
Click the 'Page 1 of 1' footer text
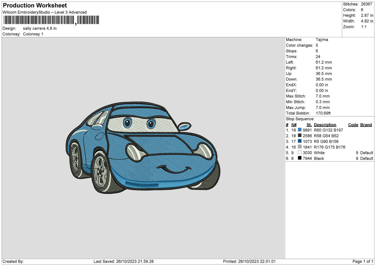click(363, 261)
